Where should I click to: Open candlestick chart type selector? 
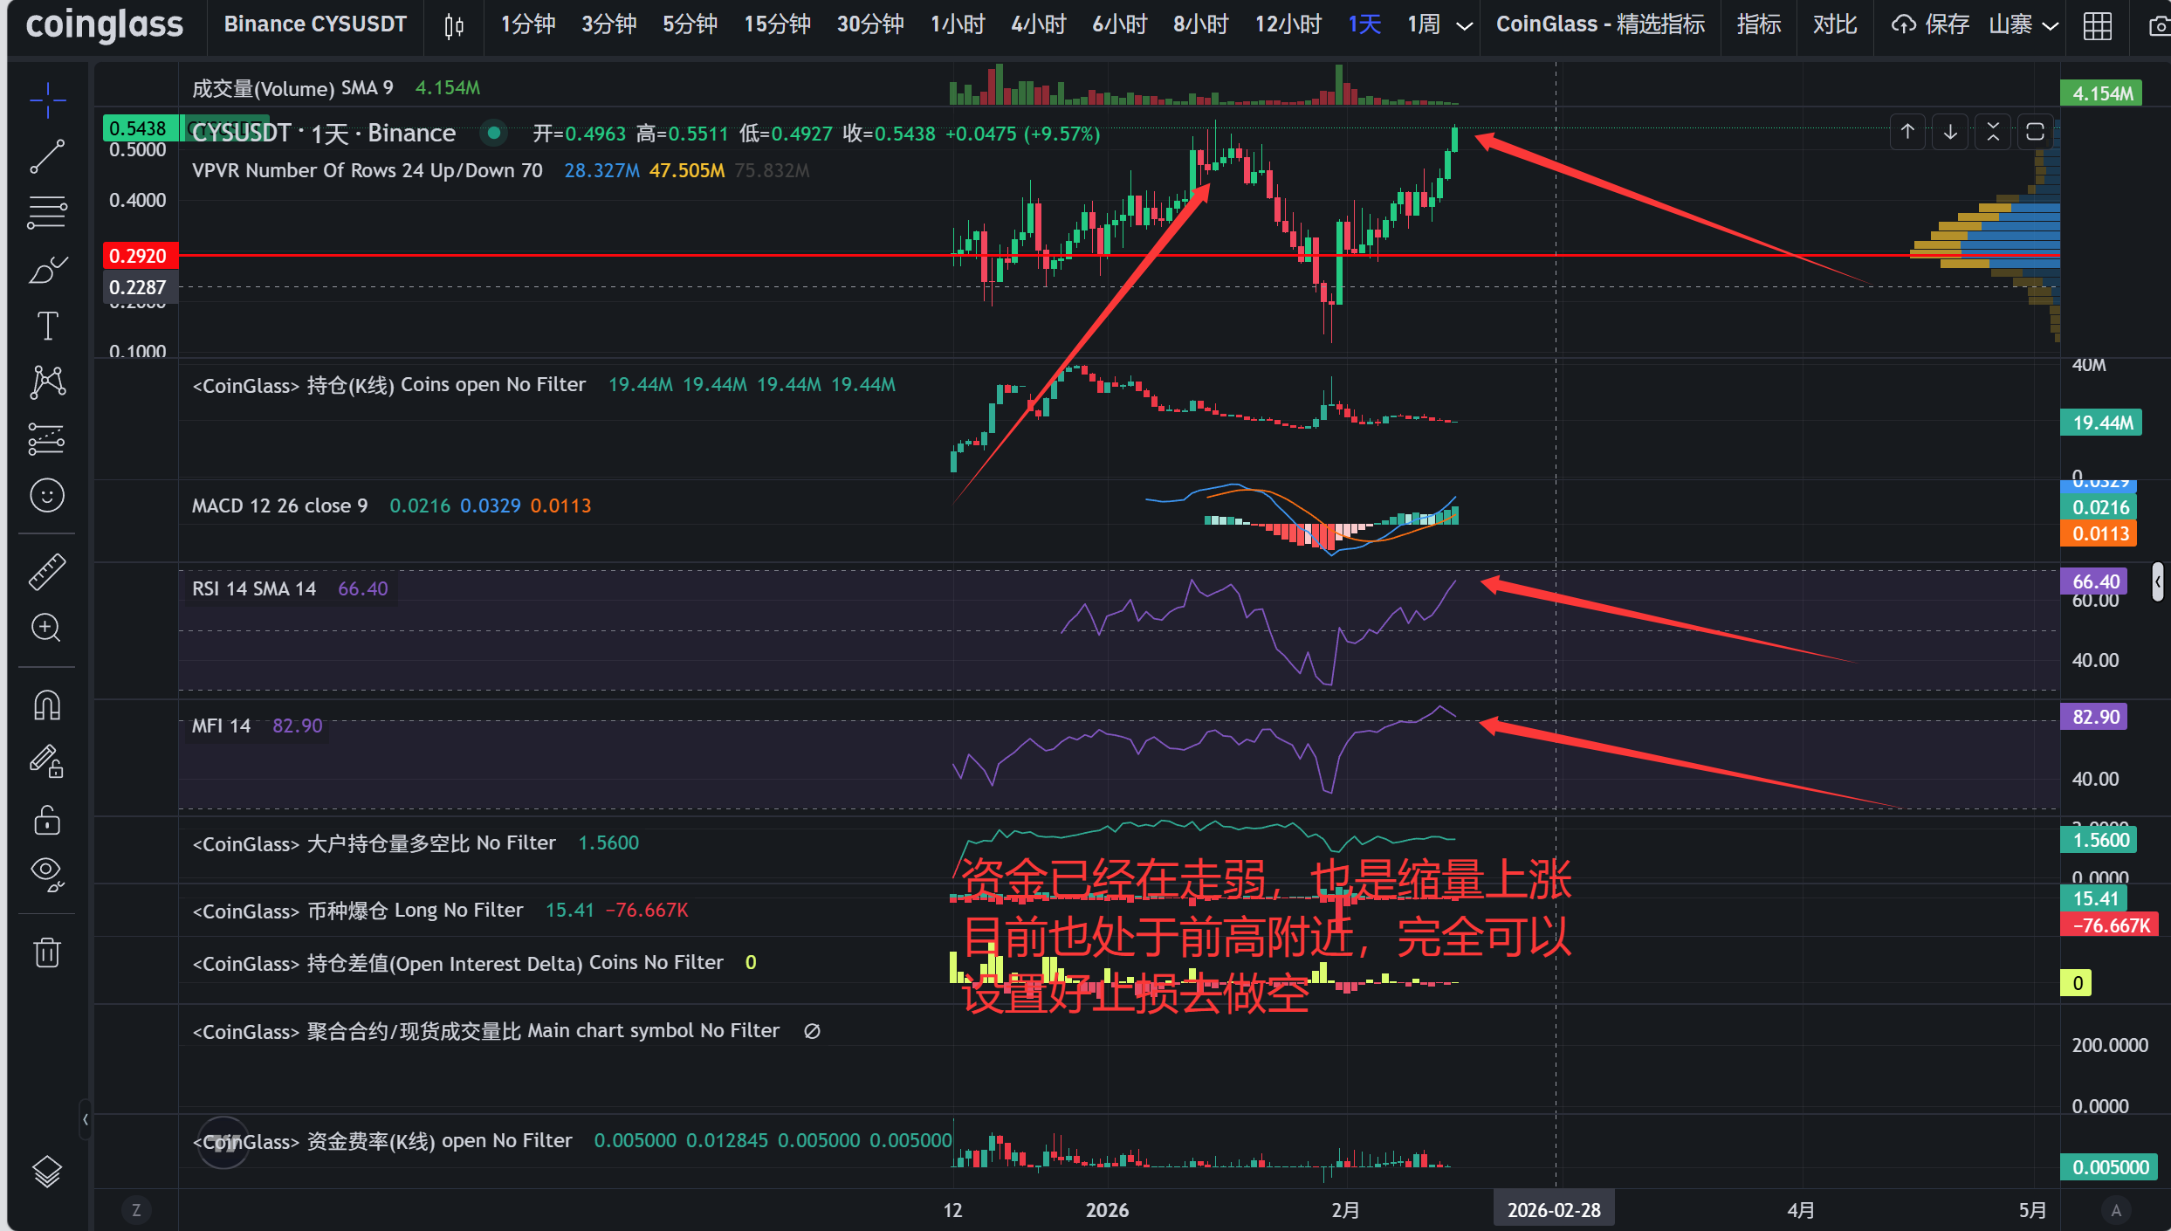(x=454, y=25)
